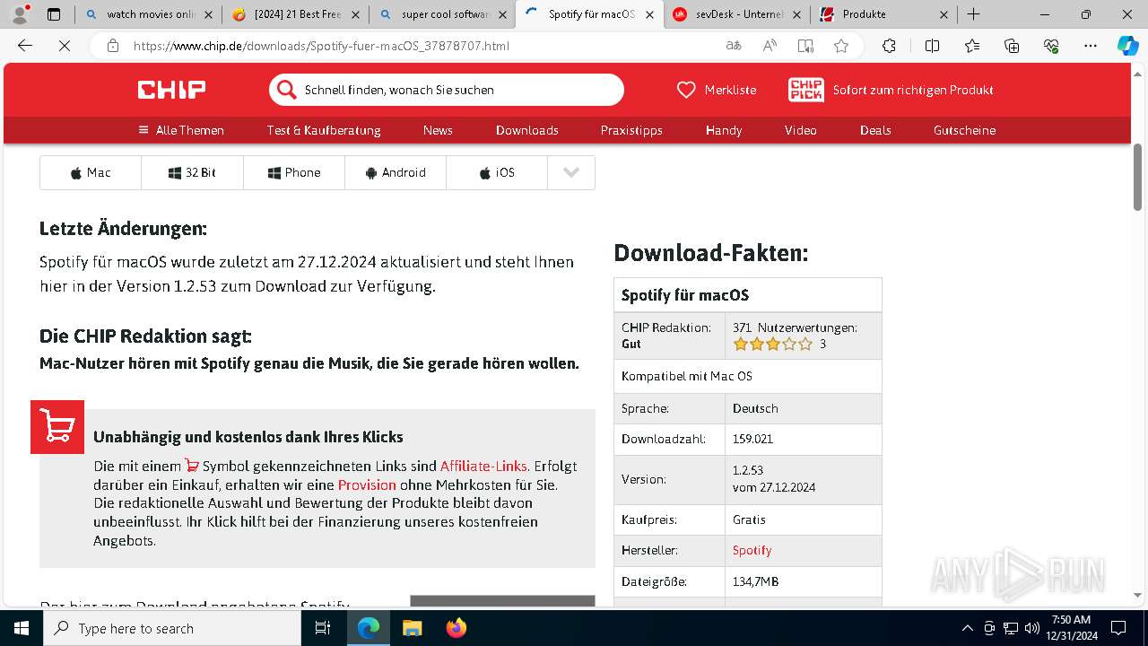
Task: Switch to '[2024] 21 Best Free' tab
Action: 294,14
